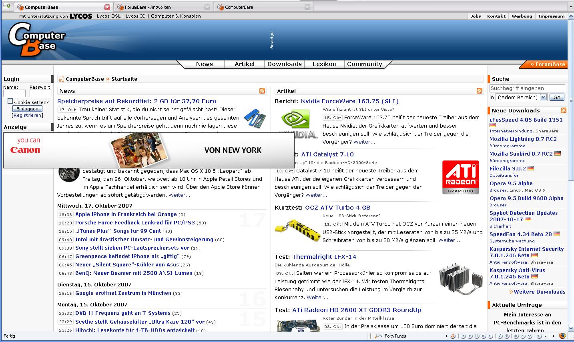Viewport: 574px width, 342px height.
Task: Focus the Passwort login field
Action: click(40, 93)
